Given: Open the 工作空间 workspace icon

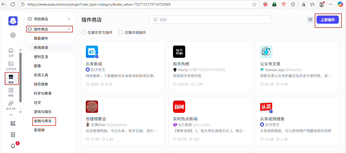Looking at the screenshot, I should tap(11, 64).
